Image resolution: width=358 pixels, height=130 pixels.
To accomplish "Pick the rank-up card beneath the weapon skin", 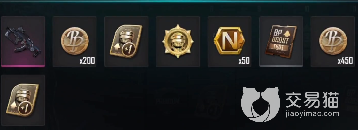I will tap(23, 100).
